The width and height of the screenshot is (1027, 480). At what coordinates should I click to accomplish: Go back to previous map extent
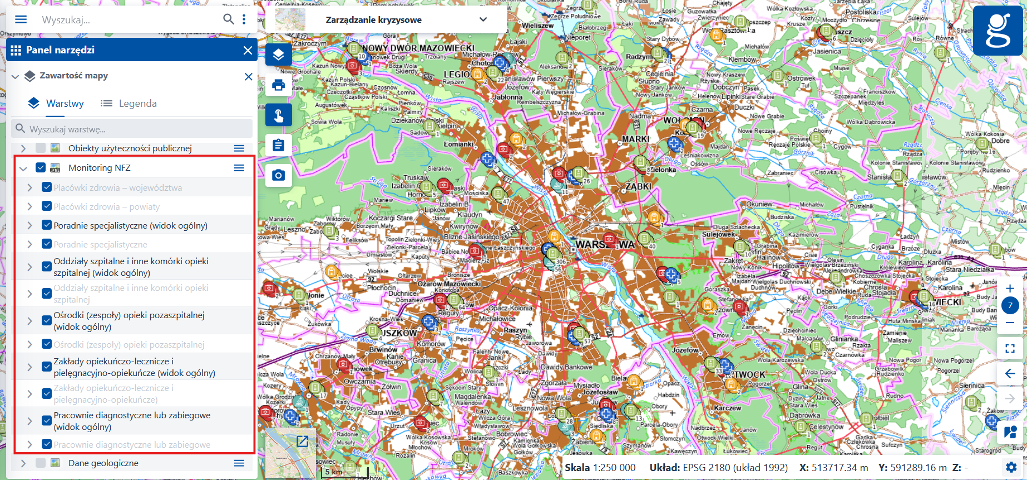point(1010,374)
